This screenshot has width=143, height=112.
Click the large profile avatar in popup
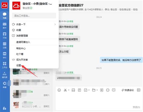(16, 6)
